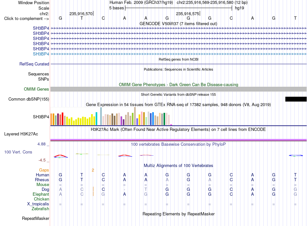The height and width of the screenshot is (226, 307).
Task: Select the light-blue SH3BP4 transcript label
Action: (41, 54)
